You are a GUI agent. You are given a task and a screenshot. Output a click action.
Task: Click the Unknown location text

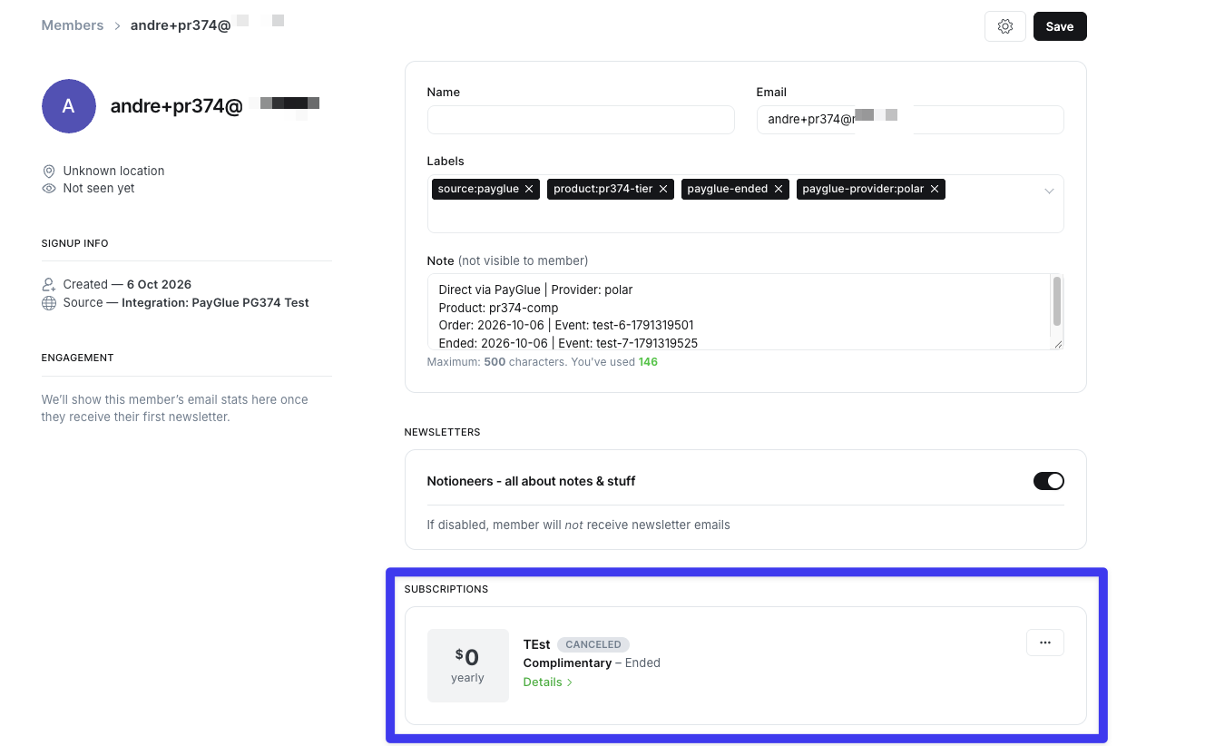coord(113,171)
